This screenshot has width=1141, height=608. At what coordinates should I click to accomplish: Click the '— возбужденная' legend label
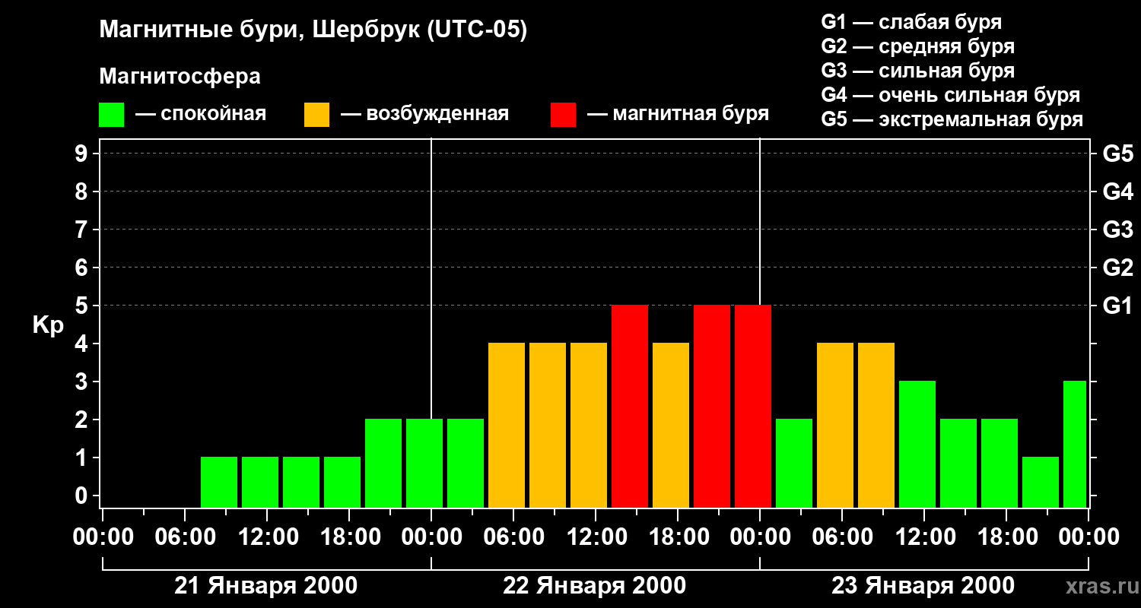click(x=424, y=115)
